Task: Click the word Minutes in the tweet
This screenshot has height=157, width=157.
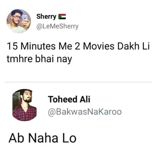Action: point(38,46)
